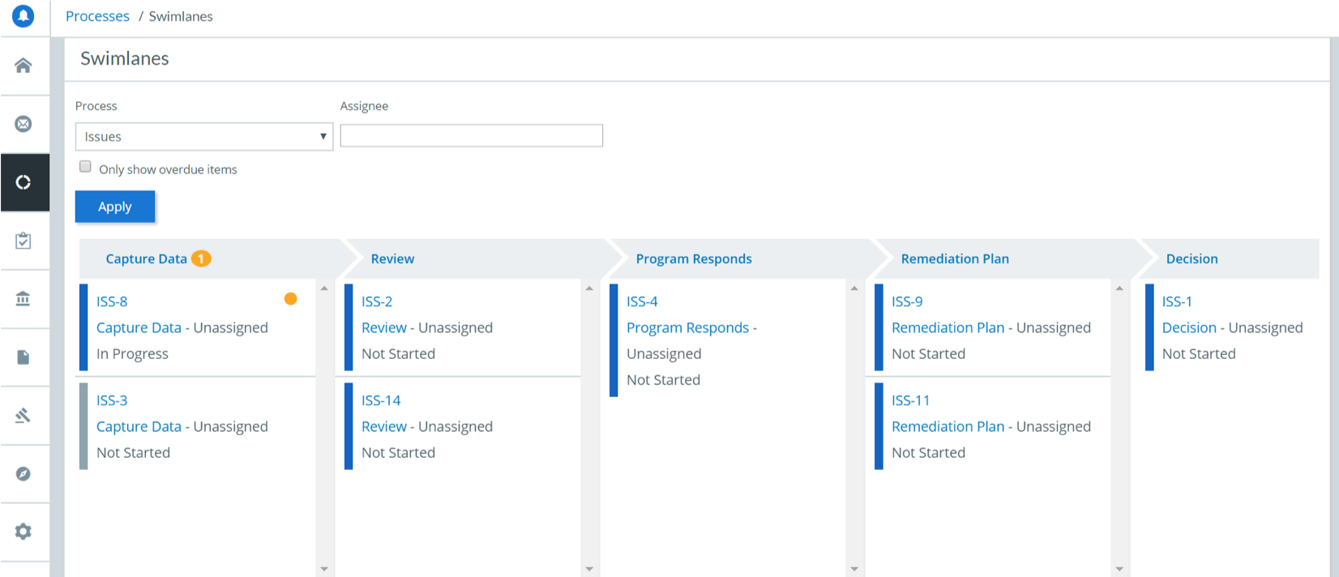This screenshot has height=577, width=1339.
Task: Expand the Process dropdown showing Issues
Action: point(203,137)
